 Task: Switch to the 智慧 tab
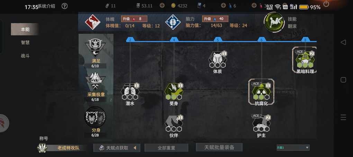[x=25, y=43]
